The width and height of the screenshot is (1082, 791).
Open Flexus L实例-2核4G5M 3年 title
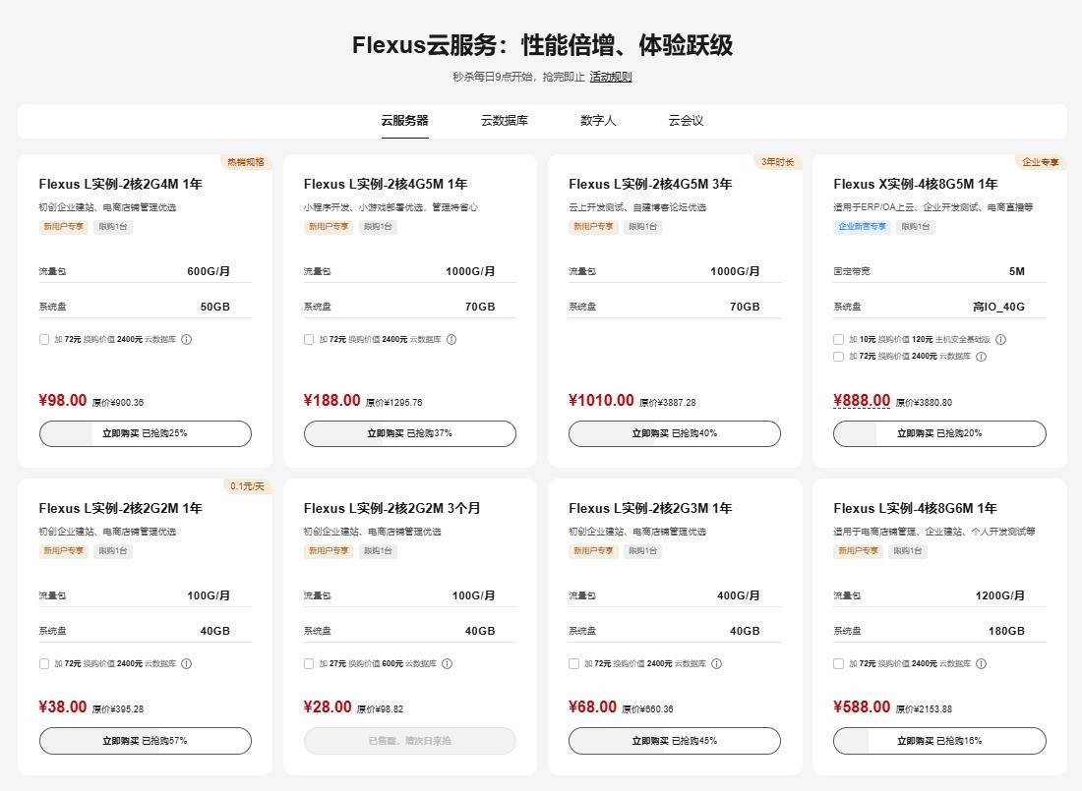pos(650,184)
